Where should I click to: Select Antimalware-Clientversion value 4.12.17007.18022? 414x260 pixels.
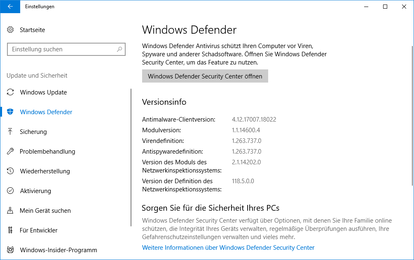pyautogui.click(x=254, y=120)
